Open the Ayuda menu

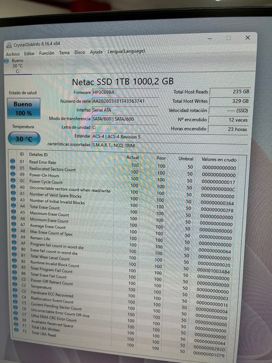(96, 52)
